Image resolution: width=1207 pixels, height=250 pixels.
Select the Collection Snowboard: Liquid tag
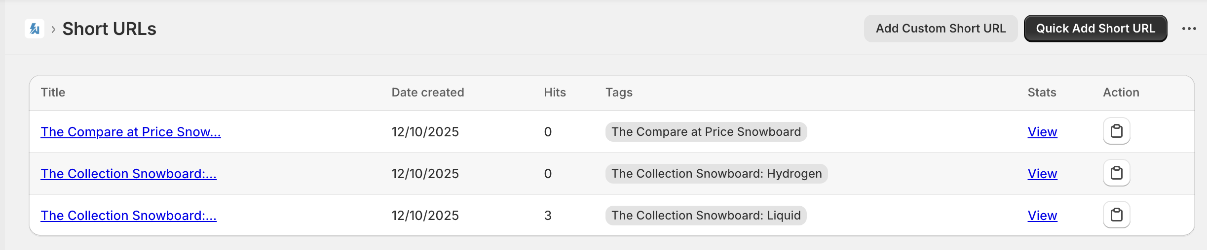point(706,216)
